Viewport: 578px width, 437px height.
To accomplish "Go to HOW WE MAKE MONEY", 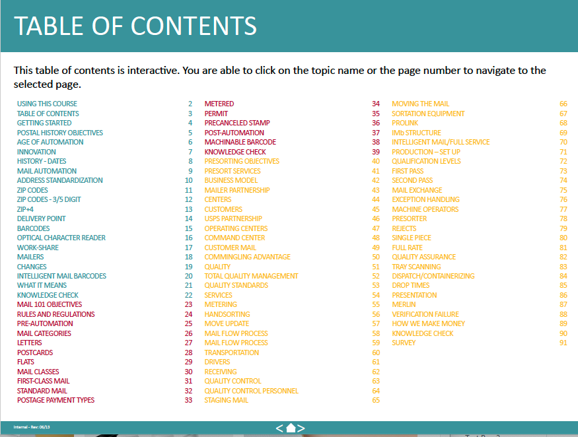I will [x=428, y=323].
